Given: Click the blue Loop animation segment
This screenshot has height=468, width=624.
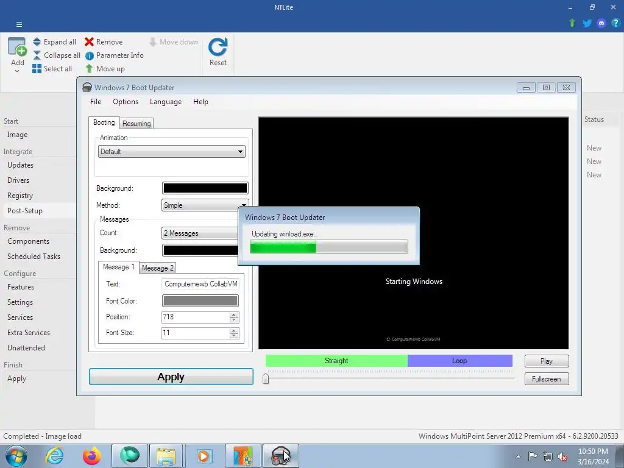Looking at the screenshot, I should pyautogui.click(x=459, y=361).
